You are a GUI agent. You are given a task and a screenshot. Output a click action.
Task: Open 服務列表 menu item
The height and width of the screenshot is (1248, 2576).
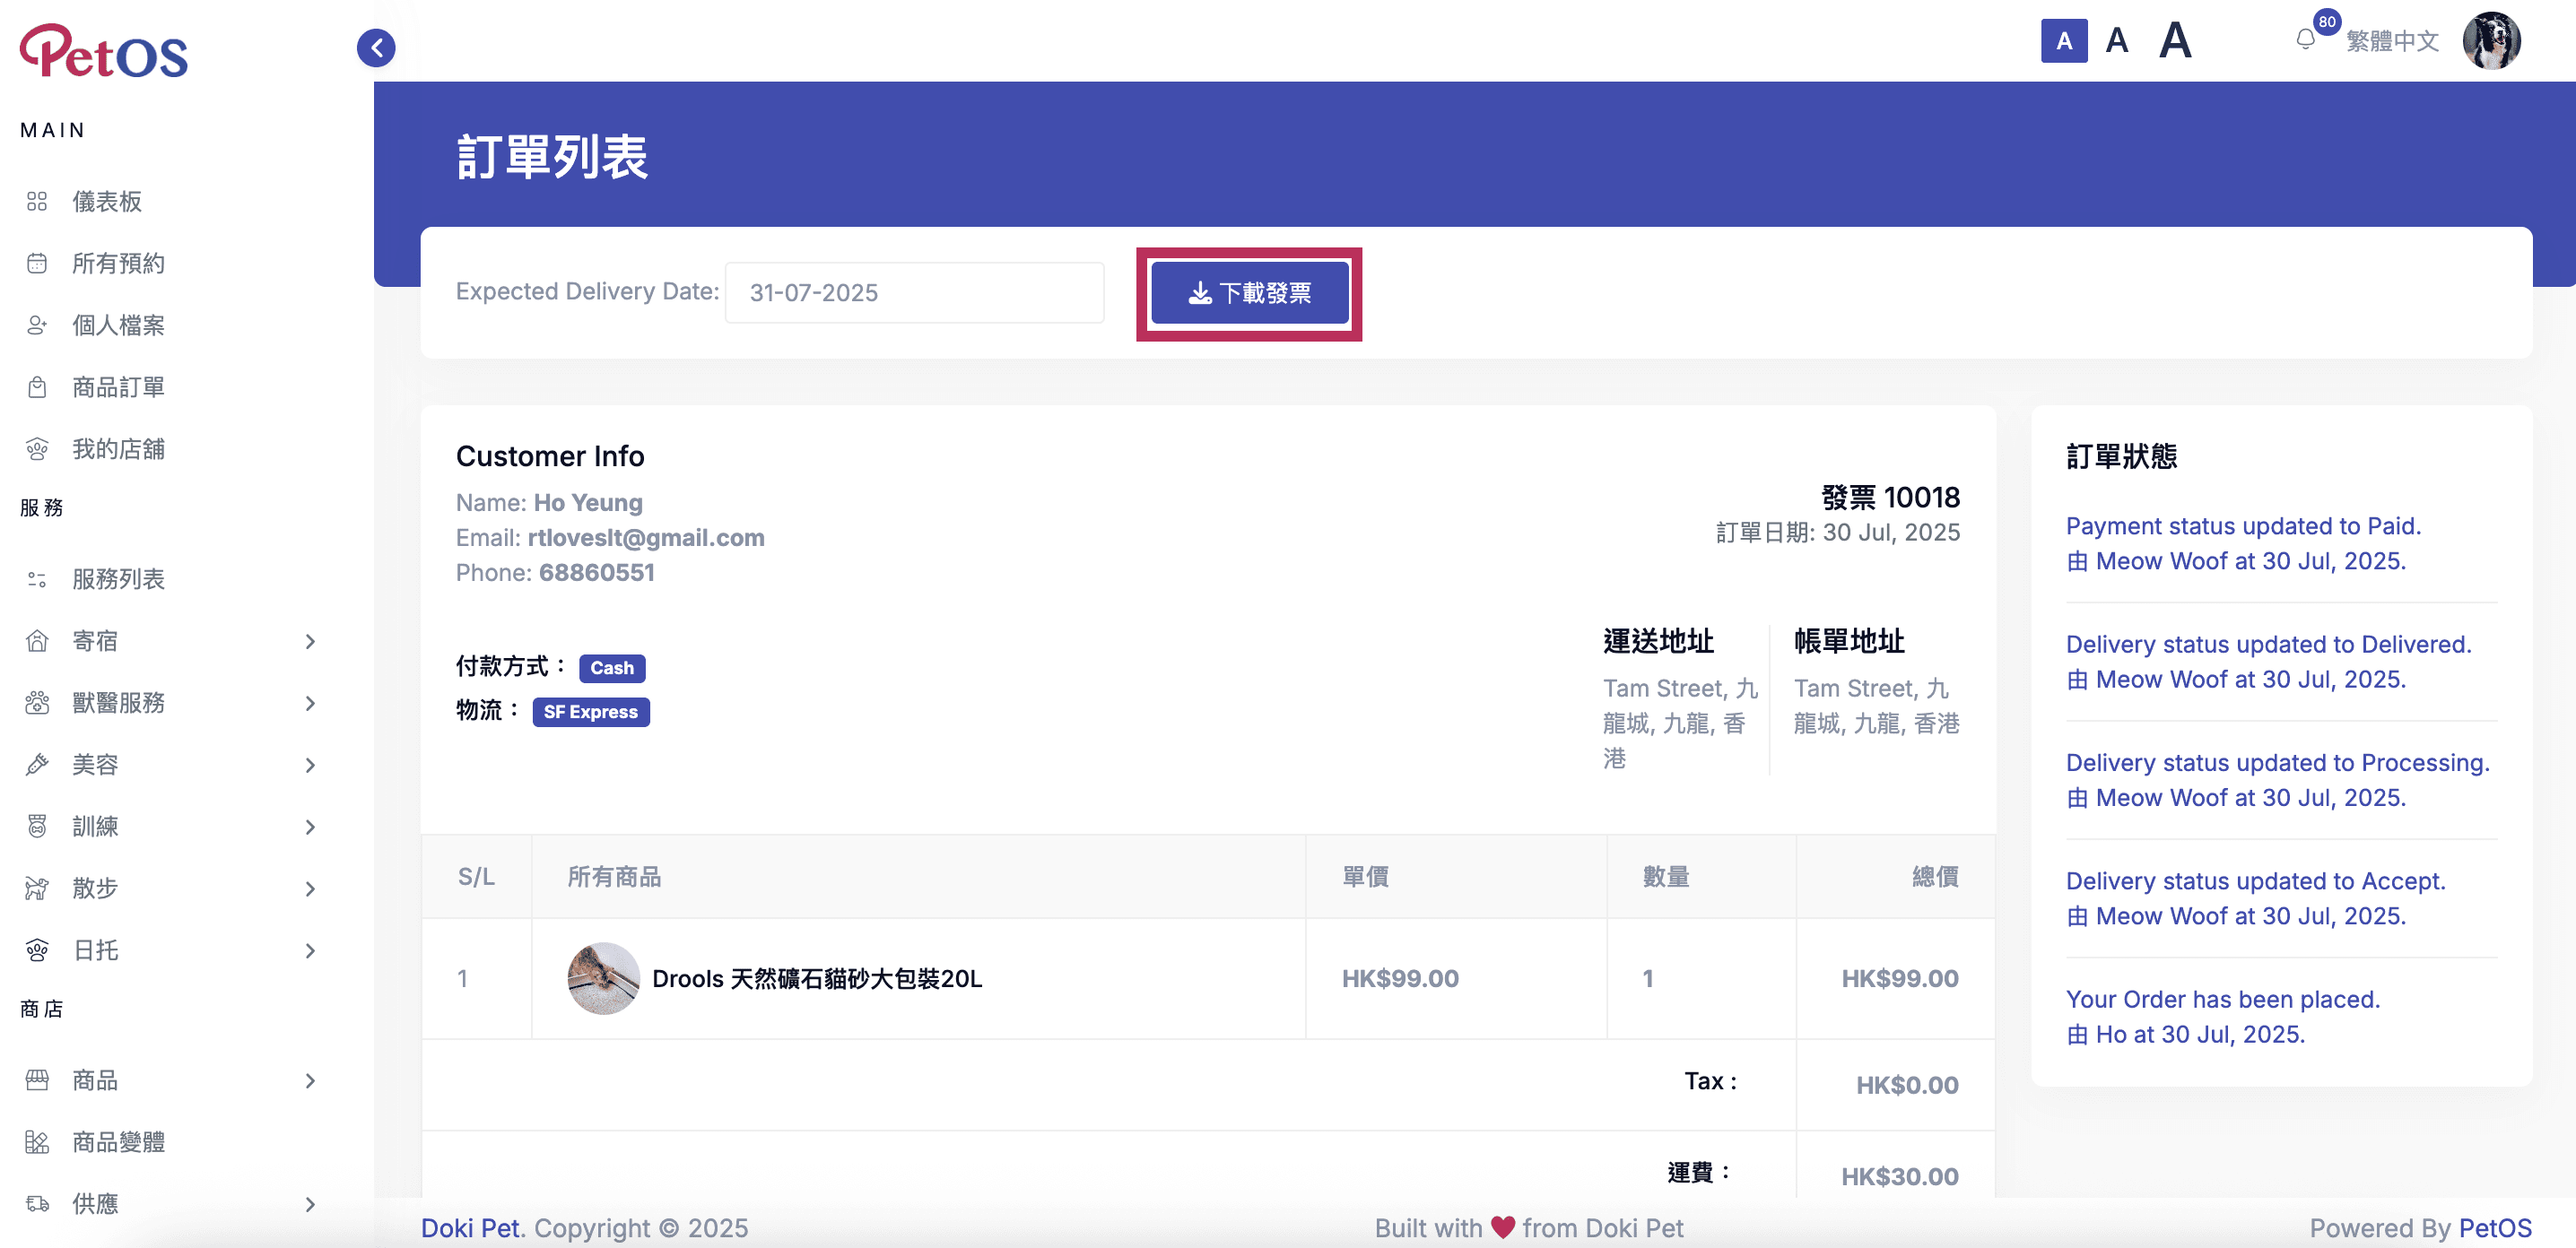click(x=118, y=579)
